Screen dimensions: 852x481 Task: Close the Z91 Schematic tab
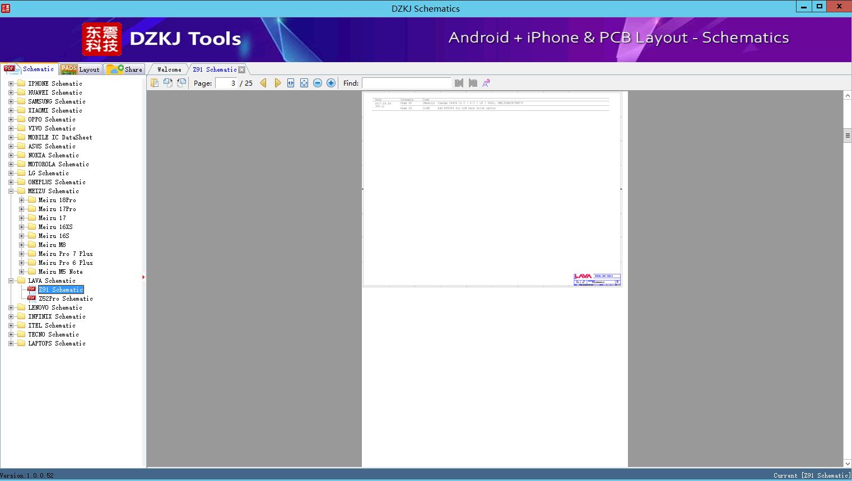click(x=242, y=69)
